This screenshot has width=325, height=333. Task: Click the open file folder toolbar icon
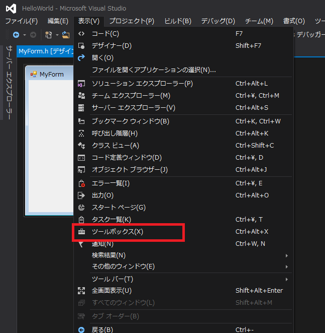click(x=66, y=35)
